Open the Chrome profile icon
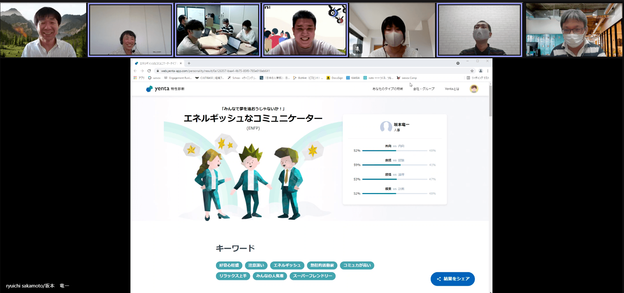The width and height of the screenshot is (624, 293). [480, 71]
